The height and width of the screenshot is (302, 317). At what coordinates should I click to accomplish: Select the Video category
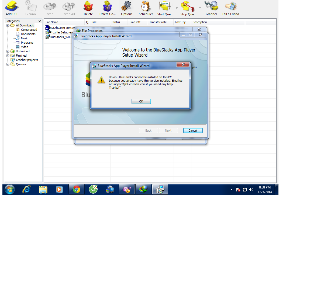pos(25,47)
